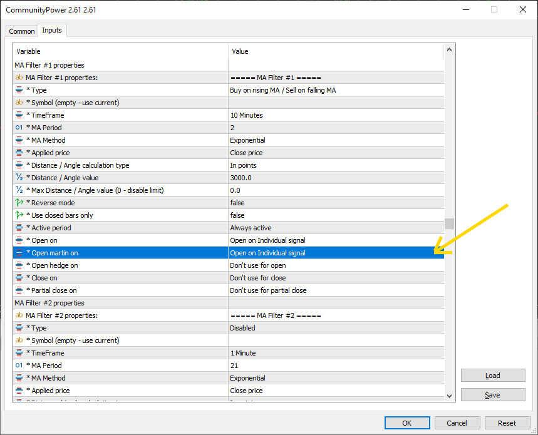The image size is (538, 435).
Task: Click the string icon beside MA Filter #2 Symbol
Action: (19, 340)
